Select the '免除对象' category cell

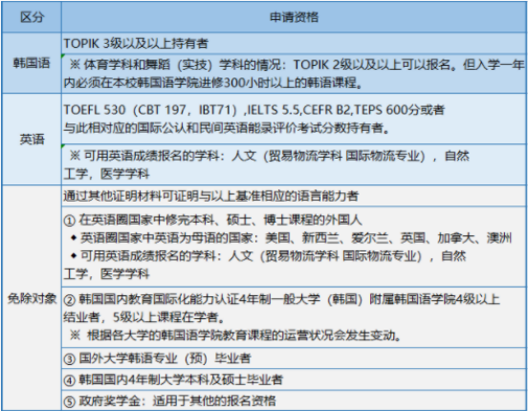click(x=32, y=298)
